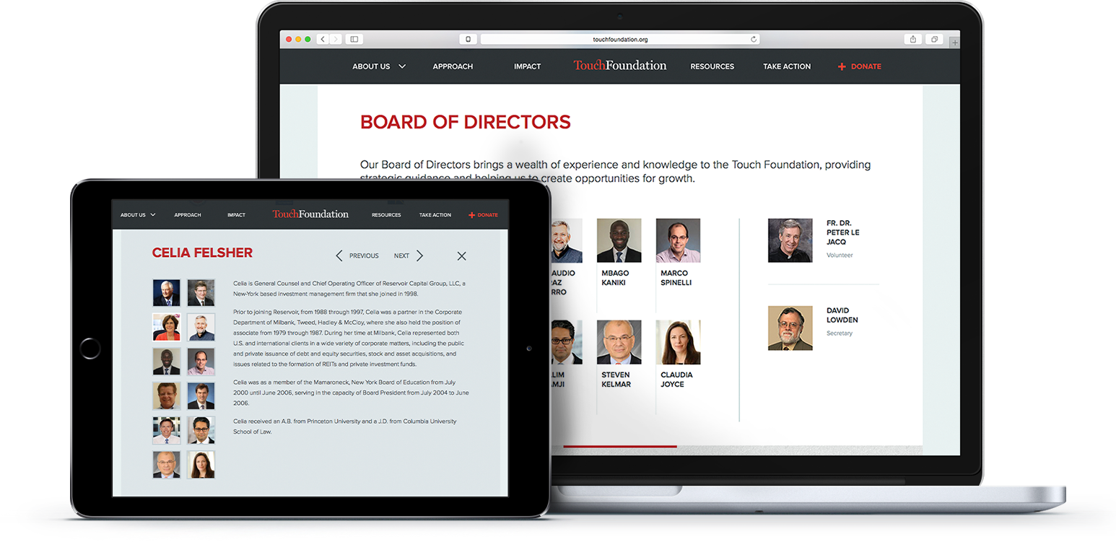This screenshot has height=542, width=1116.
Task: Open Steven Kelmar photo on laptop
Action: [619, 342]
